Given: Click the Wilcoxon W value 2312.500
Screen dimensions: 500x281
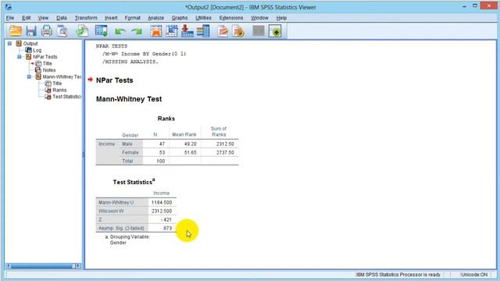Looking at the screenshot, I should (x=162, y=211).
